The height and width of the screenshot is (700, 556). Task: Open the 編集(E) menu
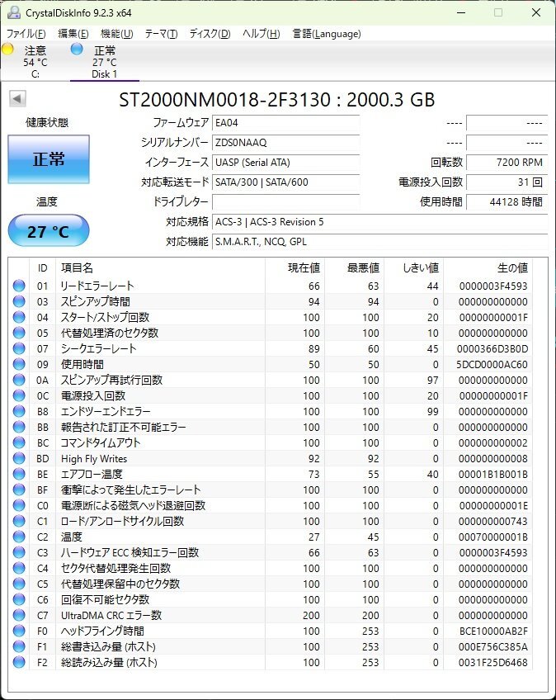click(73, 34)
